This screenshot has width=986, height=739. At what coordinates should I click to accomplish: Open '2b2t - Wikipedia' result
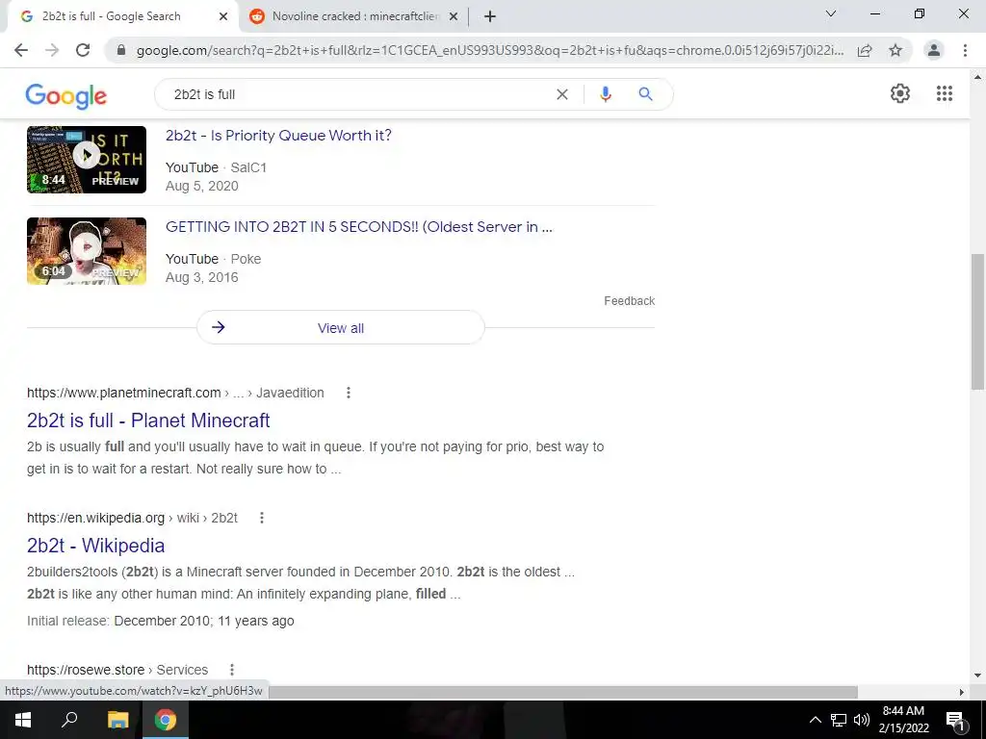[x=95, y=546]
